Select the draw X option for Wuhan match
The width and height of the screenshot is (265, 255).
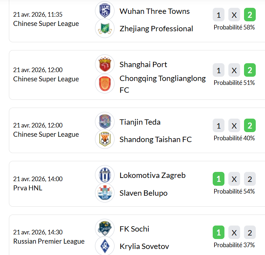click(x=234, y=15)
